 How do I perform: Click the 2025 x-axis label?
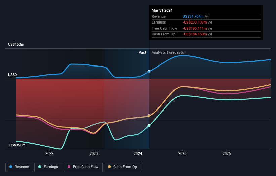pyautogui.click(x=182, y=153)
